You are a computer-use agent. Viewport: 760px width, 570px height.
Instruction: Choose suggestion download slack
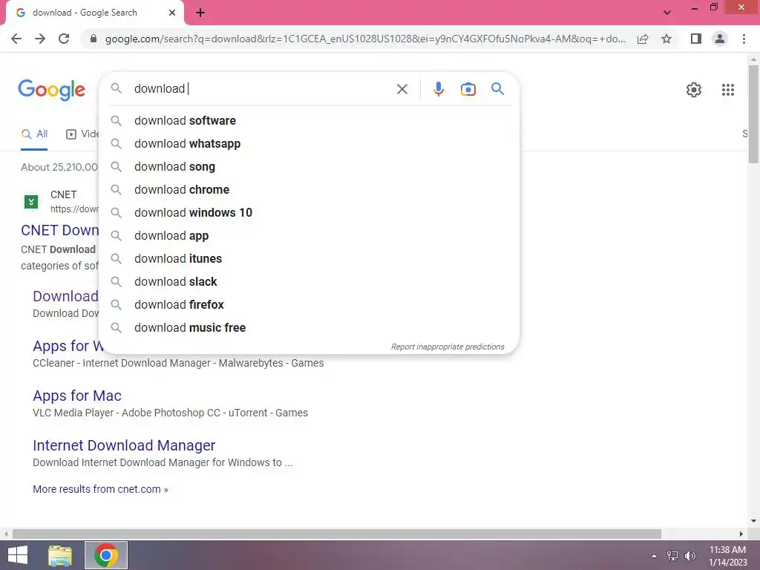(x=309, y=281)
